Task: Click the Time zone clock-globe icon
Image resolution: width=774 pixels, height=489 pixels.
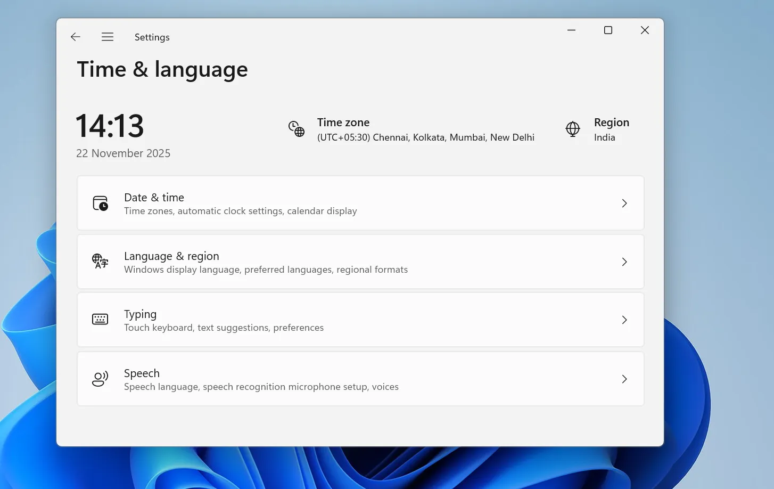Action: click(297, 129)
